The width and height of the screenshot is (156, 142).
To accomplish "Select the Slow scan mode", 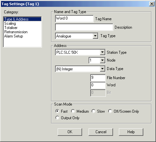I will tap(93, 111).
